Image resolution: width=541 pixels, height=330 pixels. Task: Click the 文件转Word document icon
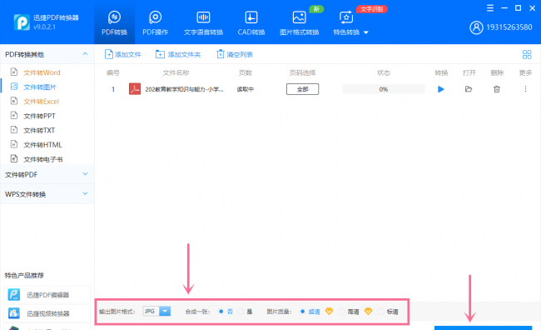[14, 72]
